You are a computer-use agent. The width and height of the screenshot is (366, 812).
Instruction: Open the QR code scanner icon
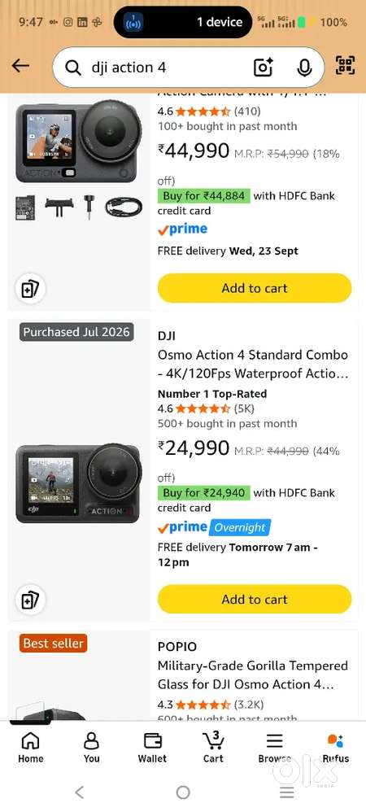[346, 66]
